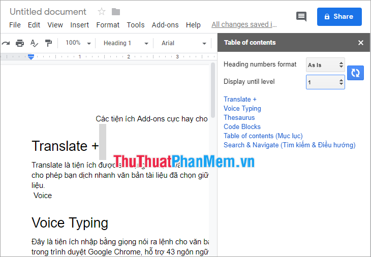Click the lone 'Voice' text line

43,196
